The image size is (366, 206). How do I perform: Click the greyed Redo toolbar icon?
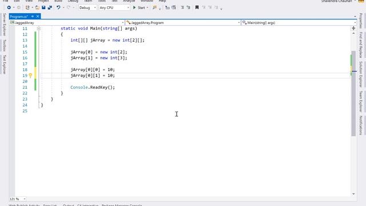pos(69,7)
